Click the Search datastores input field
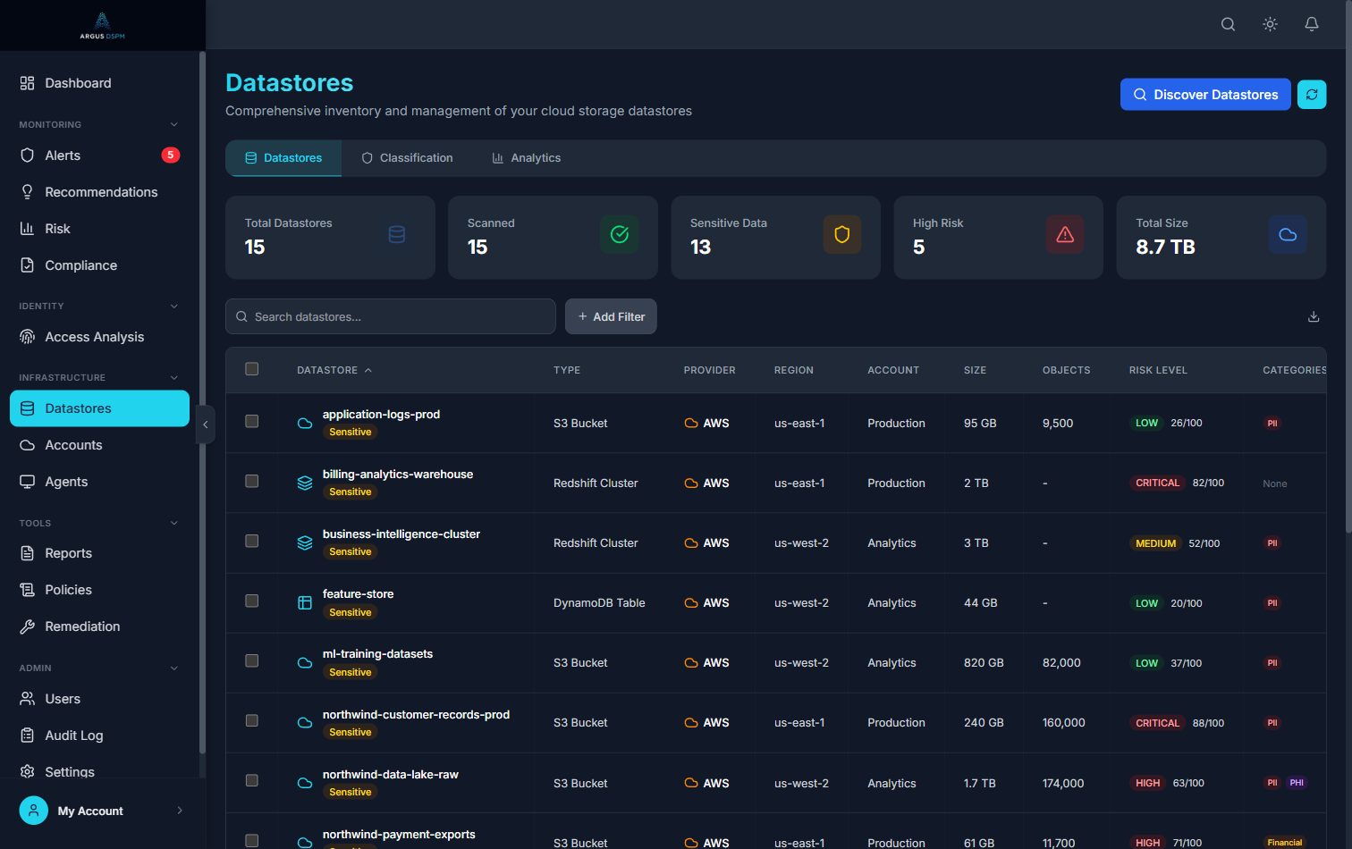The image size is (1352, 849). [x=391, y=316]
